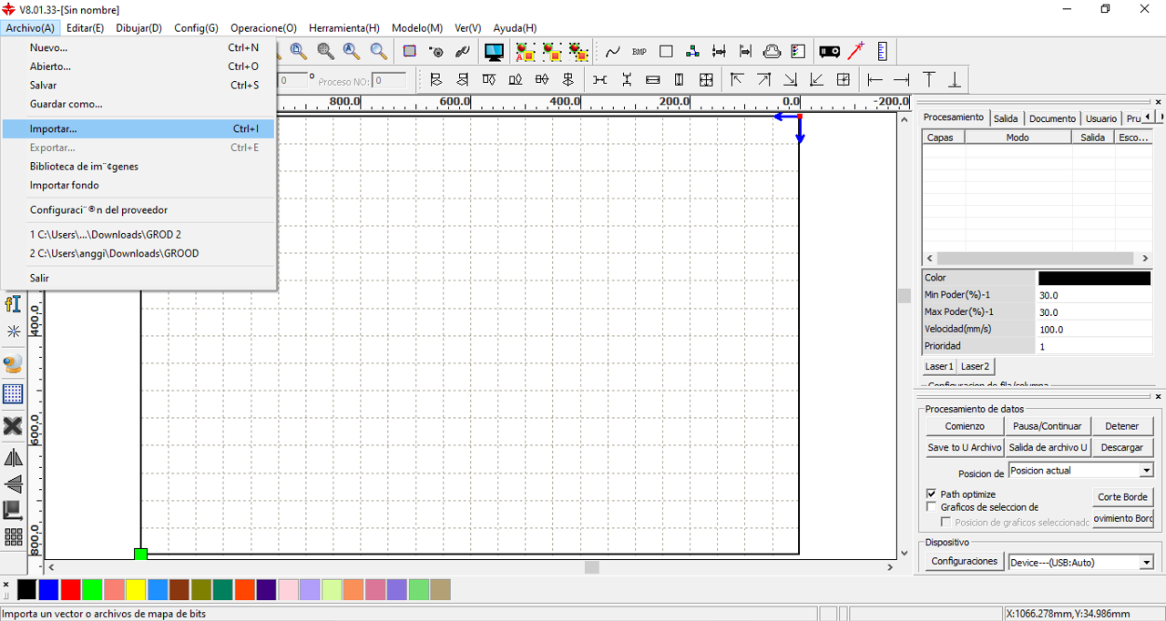Click the selection with letter A icon
Image resolution: width=1166 pixels, height=621 pixels.
525,52
